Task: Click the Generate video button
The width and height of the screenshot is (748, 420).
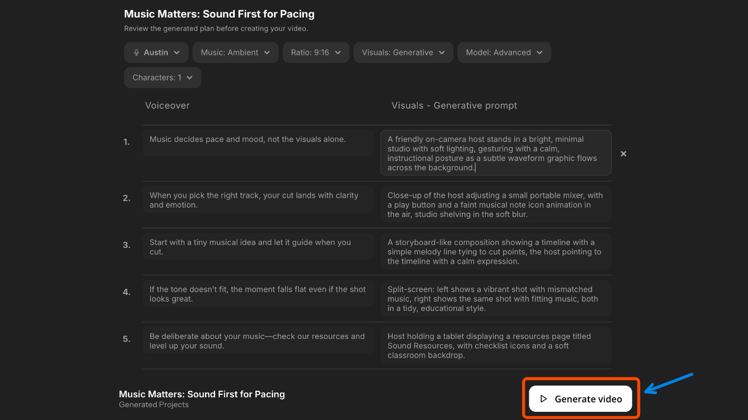Action: click(580, 399)
